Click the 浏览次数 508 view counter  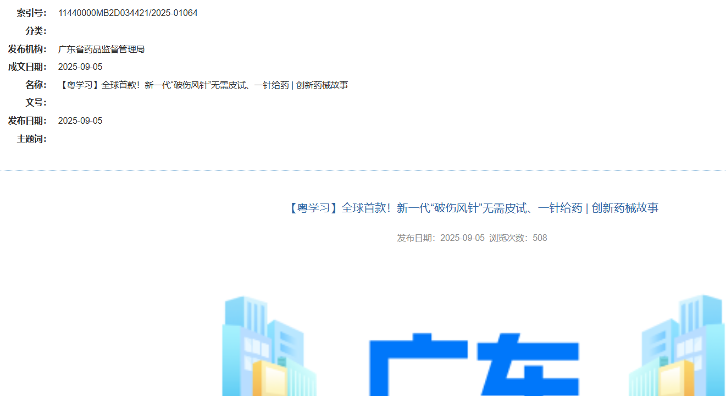pos(518,238)
